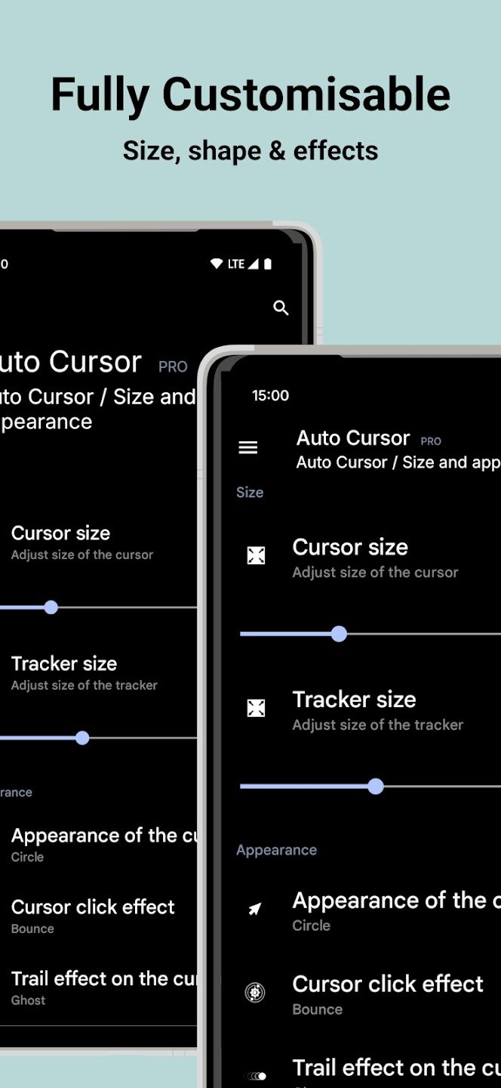The width and height of the screenshot is (501, 1088).
Task: Open the hamburger menu on the front phone
Action: pos(248,447)
